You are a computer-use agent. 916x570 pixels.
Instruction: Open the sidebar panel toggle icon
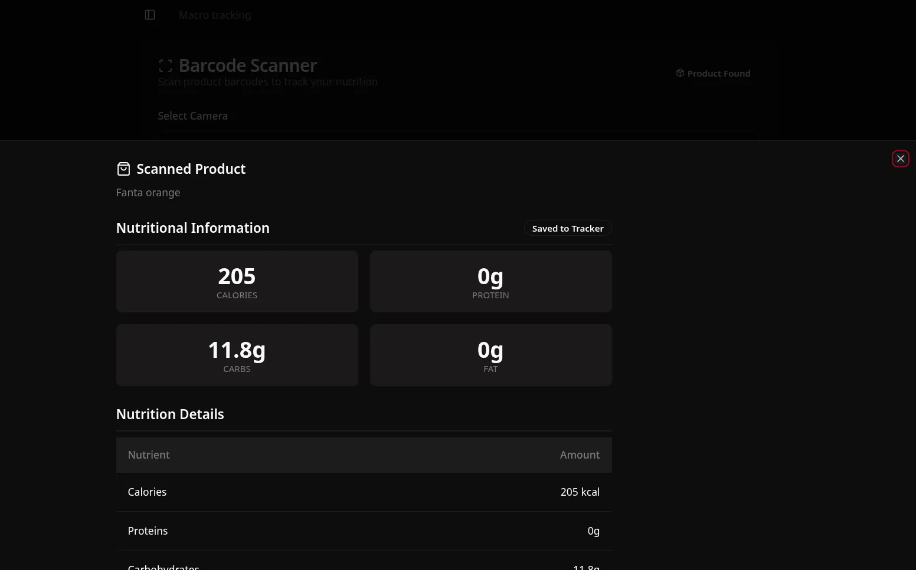(x=149, y=15)
